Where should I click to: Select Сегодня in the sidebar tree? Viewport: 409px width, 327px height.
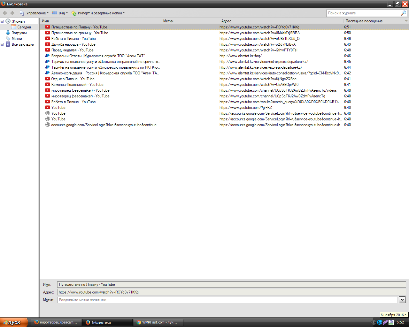coord(24,27)
